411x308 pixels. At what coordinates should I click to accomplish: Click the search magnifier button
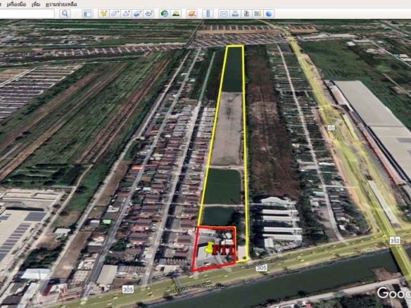(65, 13)
